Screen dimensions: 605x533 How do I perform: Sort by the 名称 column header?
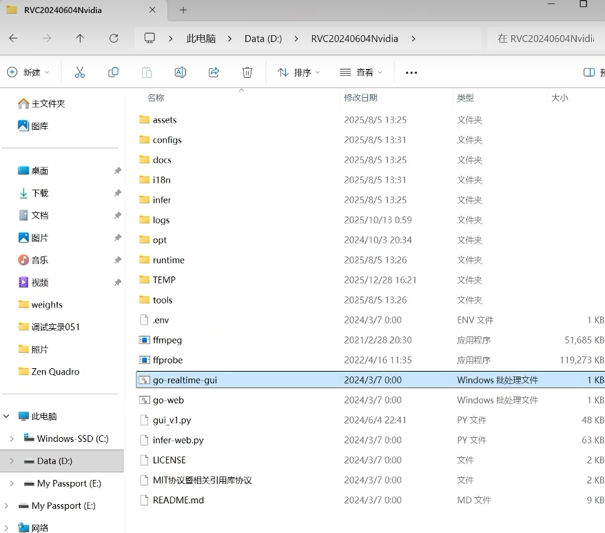coord(156,98)
